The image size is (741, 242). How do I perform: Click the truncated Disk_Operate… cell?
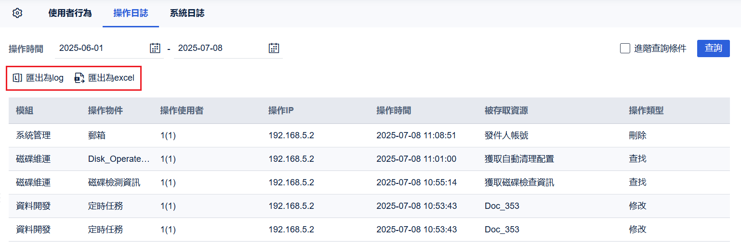point(119,159)
